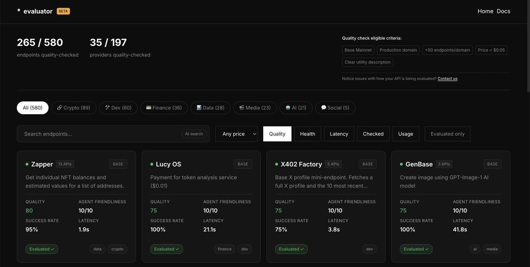
Task: Toggle the Evaluated only filter
Action: coord(447,134)
